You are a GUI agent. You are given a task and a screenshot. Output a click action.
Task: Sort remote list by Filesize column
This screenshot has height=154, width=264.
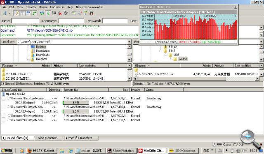tap(196, 66)
